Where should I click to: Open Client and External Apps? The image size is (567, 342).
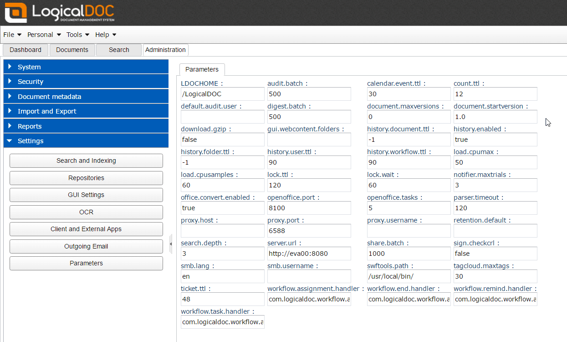pos(86,229)
